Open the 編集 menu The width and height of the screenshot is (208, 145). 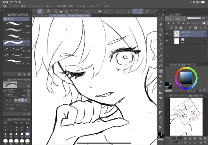23,6
